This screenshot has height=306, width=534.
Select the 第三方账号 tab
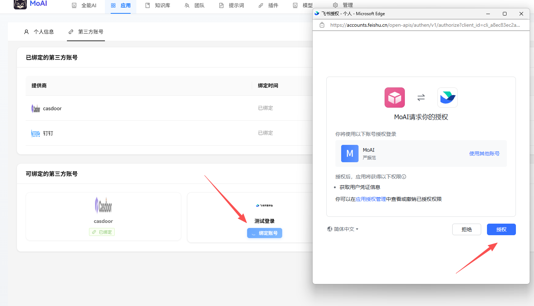click(x=86, y=32)
